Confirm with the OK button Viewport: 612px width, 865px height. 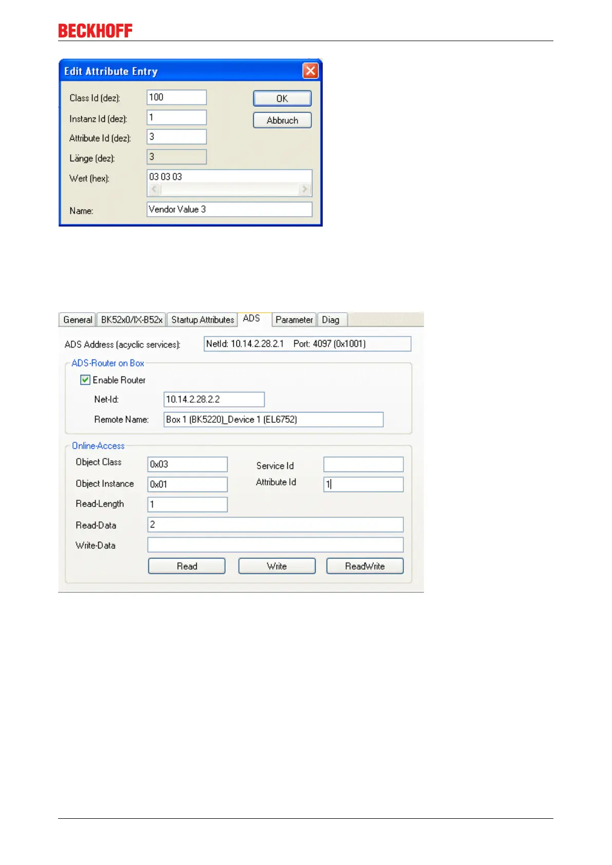pos(282,99)
